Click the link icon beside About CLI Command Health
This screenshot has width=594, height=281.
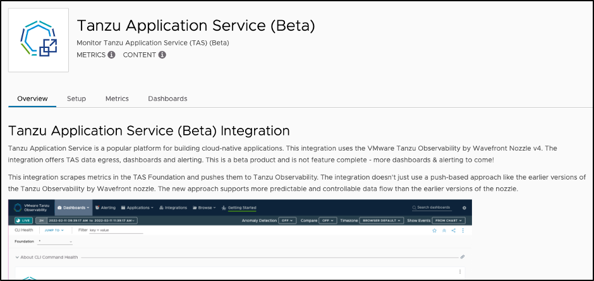pyautogui.click(x=462, y=257)
